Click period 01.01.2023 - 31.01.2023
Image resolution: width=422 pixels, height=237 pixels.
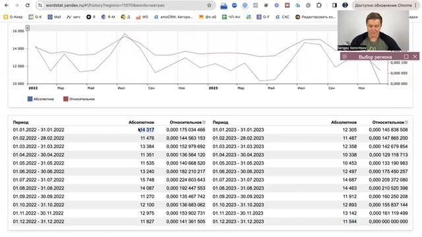238,130
